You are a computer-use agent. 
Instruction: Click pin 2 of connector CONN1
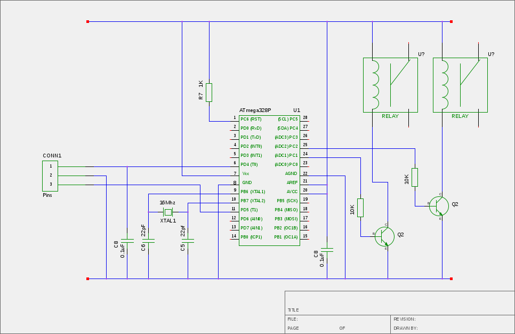pos(51,175)
